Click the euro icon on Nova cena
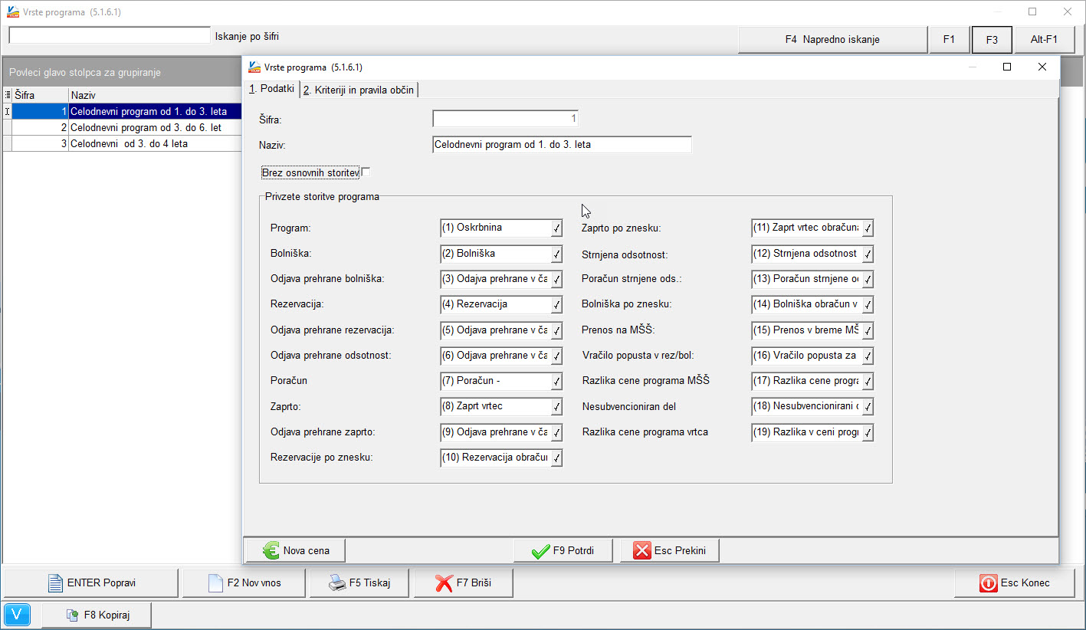Viewport: 1086px width, 630px height. 271,550
